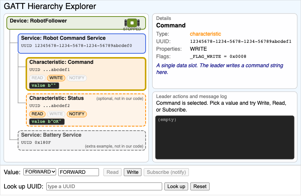Click the WRITE properties value in Details
The height and width of the screenshot is (196, 301).
click(199, 49)
